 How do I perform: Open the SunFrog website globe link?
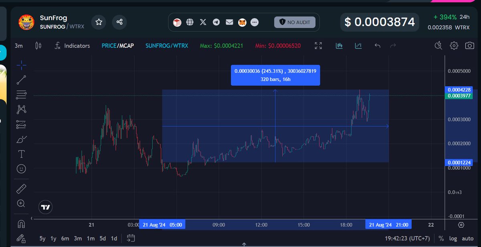click(190, 22)
